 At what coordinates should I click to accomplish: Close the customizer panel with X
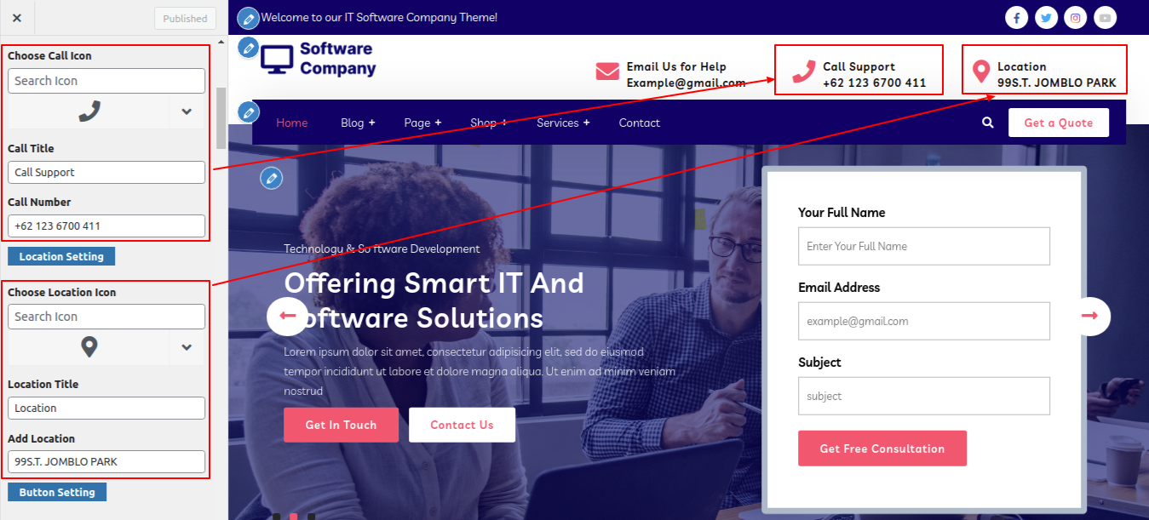coord(17,18)
